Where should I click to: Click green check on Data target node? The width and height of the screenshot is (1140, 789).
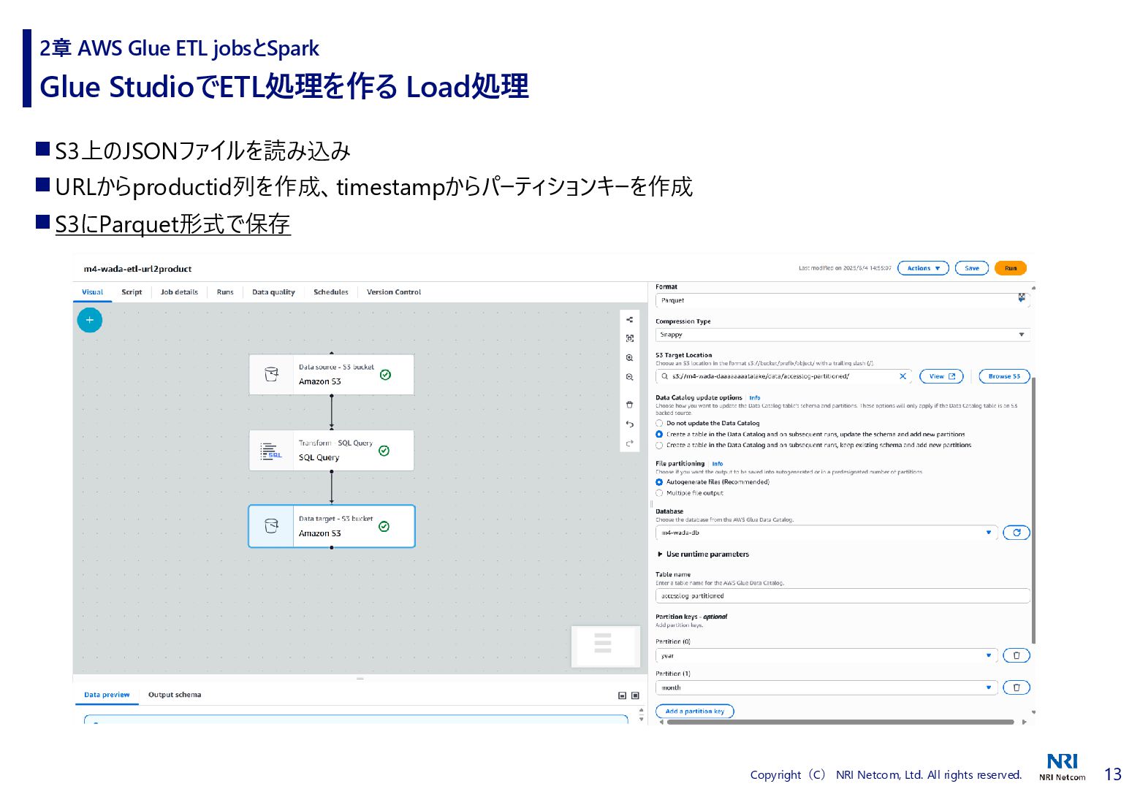tap(384, 527)
